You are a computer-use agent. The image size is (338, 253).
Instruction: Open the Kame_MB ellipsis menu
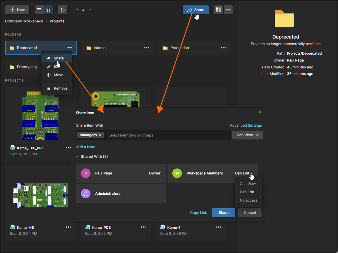pos(68,227)
